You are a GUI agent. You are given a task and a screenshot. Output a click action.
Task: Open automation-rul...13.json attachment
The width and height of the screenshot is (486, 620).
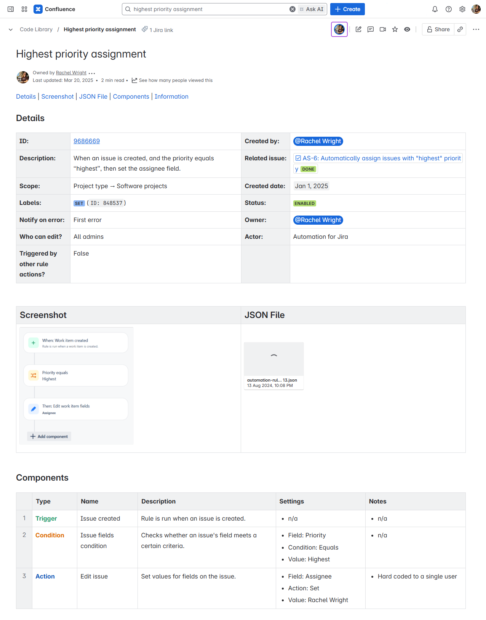tap(274, 366)
